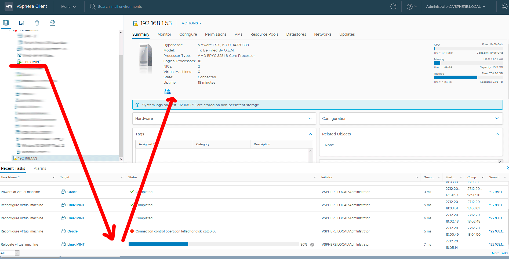
Task: Open server link in Relocate task row
Action: coord(496,245)
